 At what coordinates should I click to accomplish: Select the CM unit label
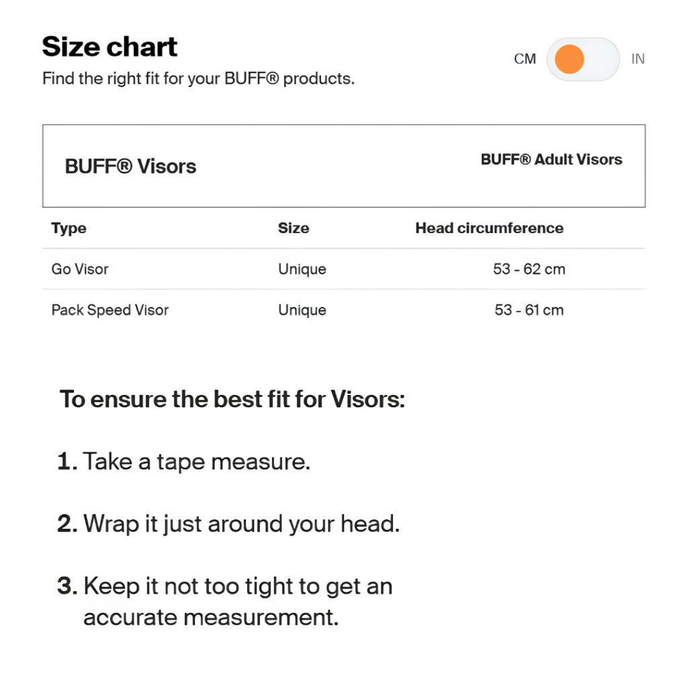point(525,59)
